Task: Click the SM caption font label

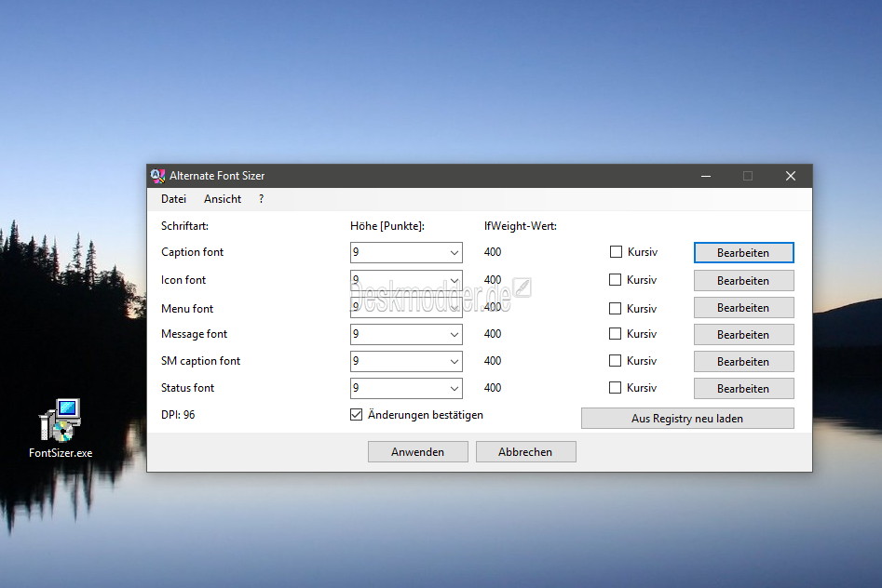Action: pyautogui.click(x=200, y=361)
